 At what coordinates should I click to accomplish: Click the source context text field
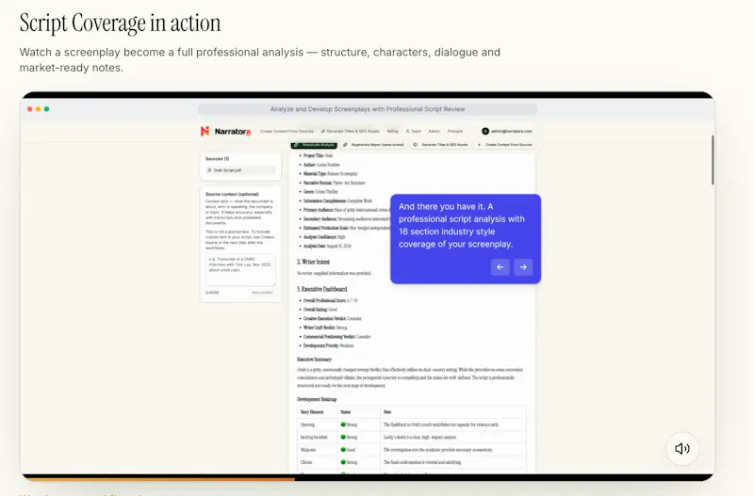(240, 270)
